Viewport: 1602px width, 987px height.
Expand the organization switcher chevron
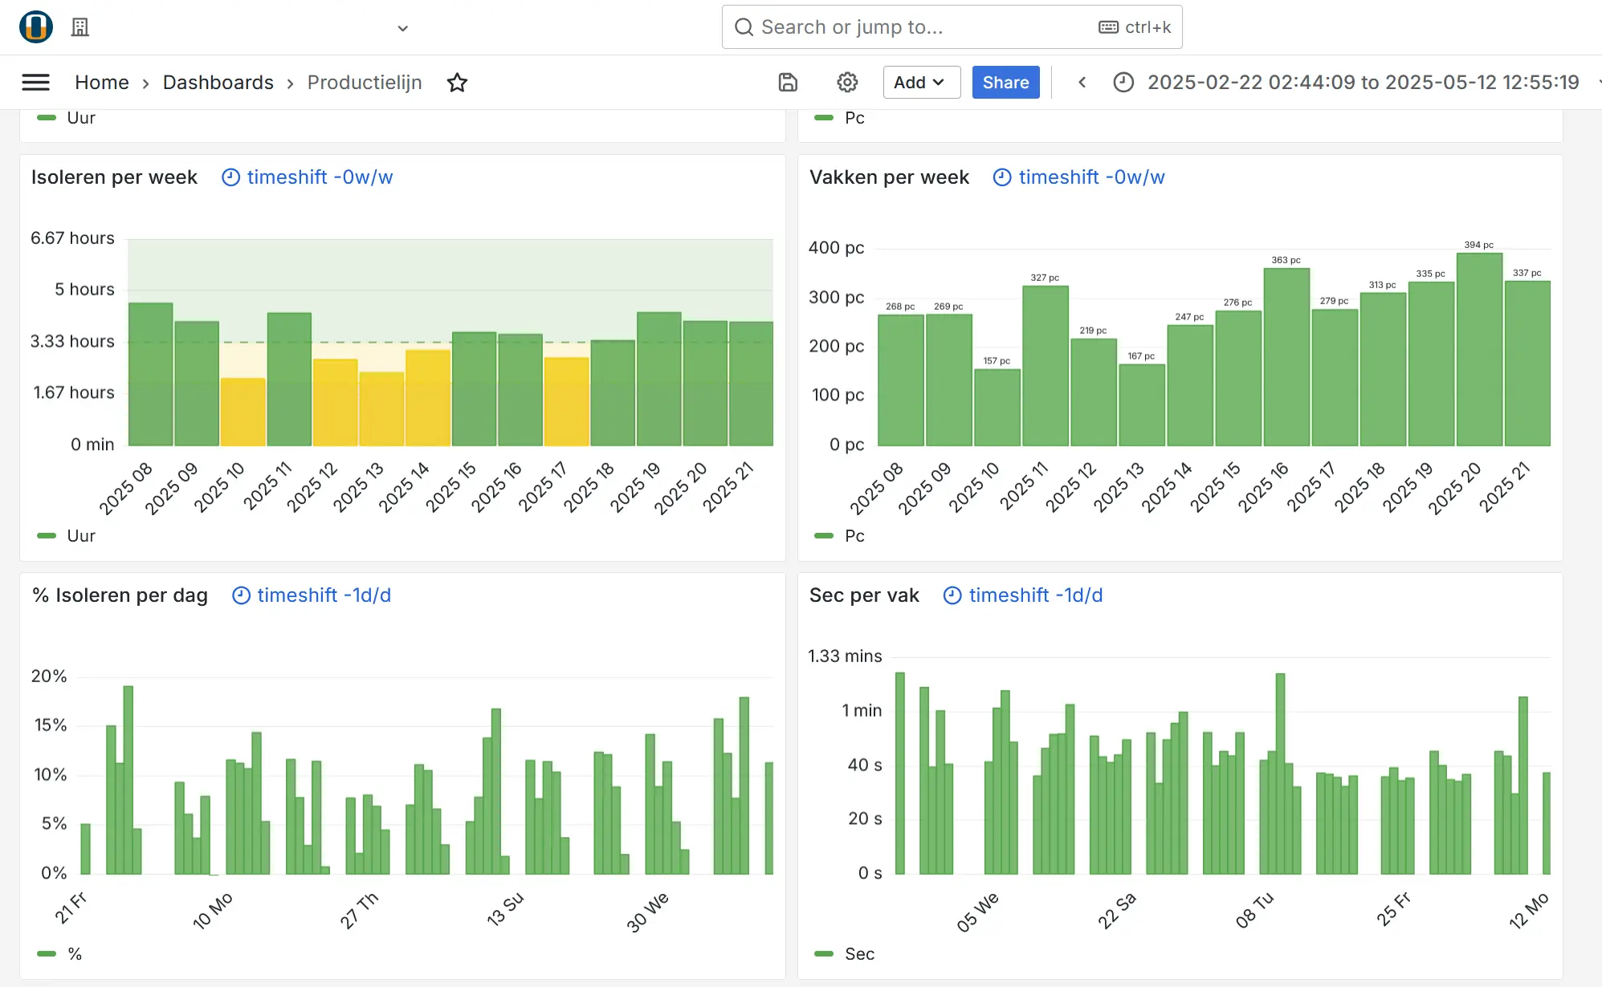click(x=403, y=28)
